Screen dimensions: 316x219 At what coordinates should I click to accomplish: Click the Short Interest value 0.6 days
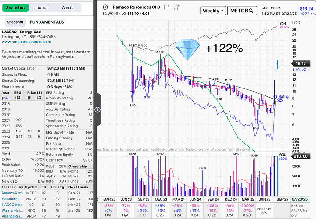coord(59,87)
